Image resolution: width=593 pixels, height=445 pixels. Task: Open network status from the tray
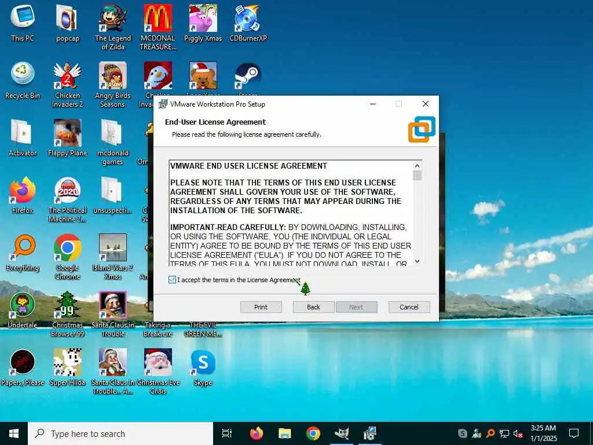click(x=504, y=433)
